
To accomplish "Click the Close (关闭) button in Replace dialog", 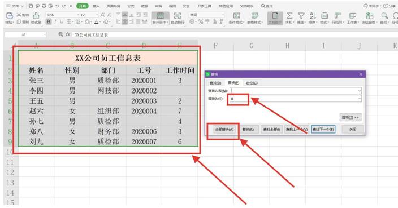I will [x=353, y=129].
